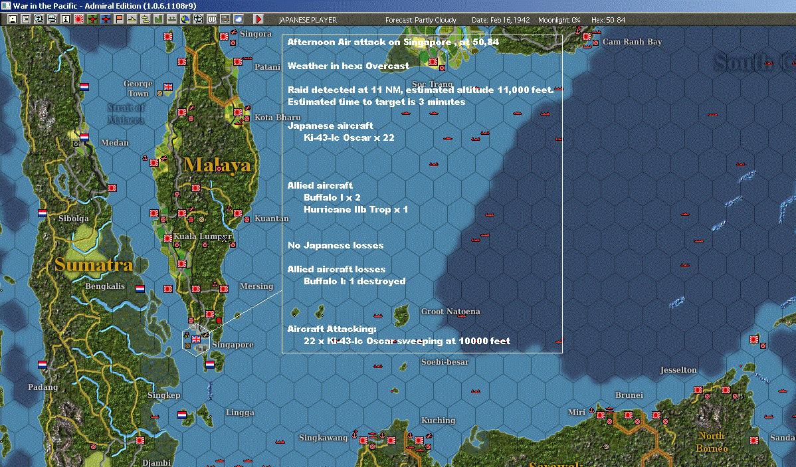
Task: Click the Singkawang map label
Action: (x=323, y=438)
